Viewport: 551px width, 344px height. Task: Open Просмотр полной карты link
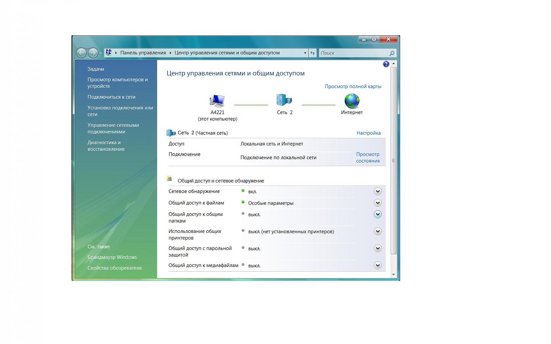pos(353,86)
